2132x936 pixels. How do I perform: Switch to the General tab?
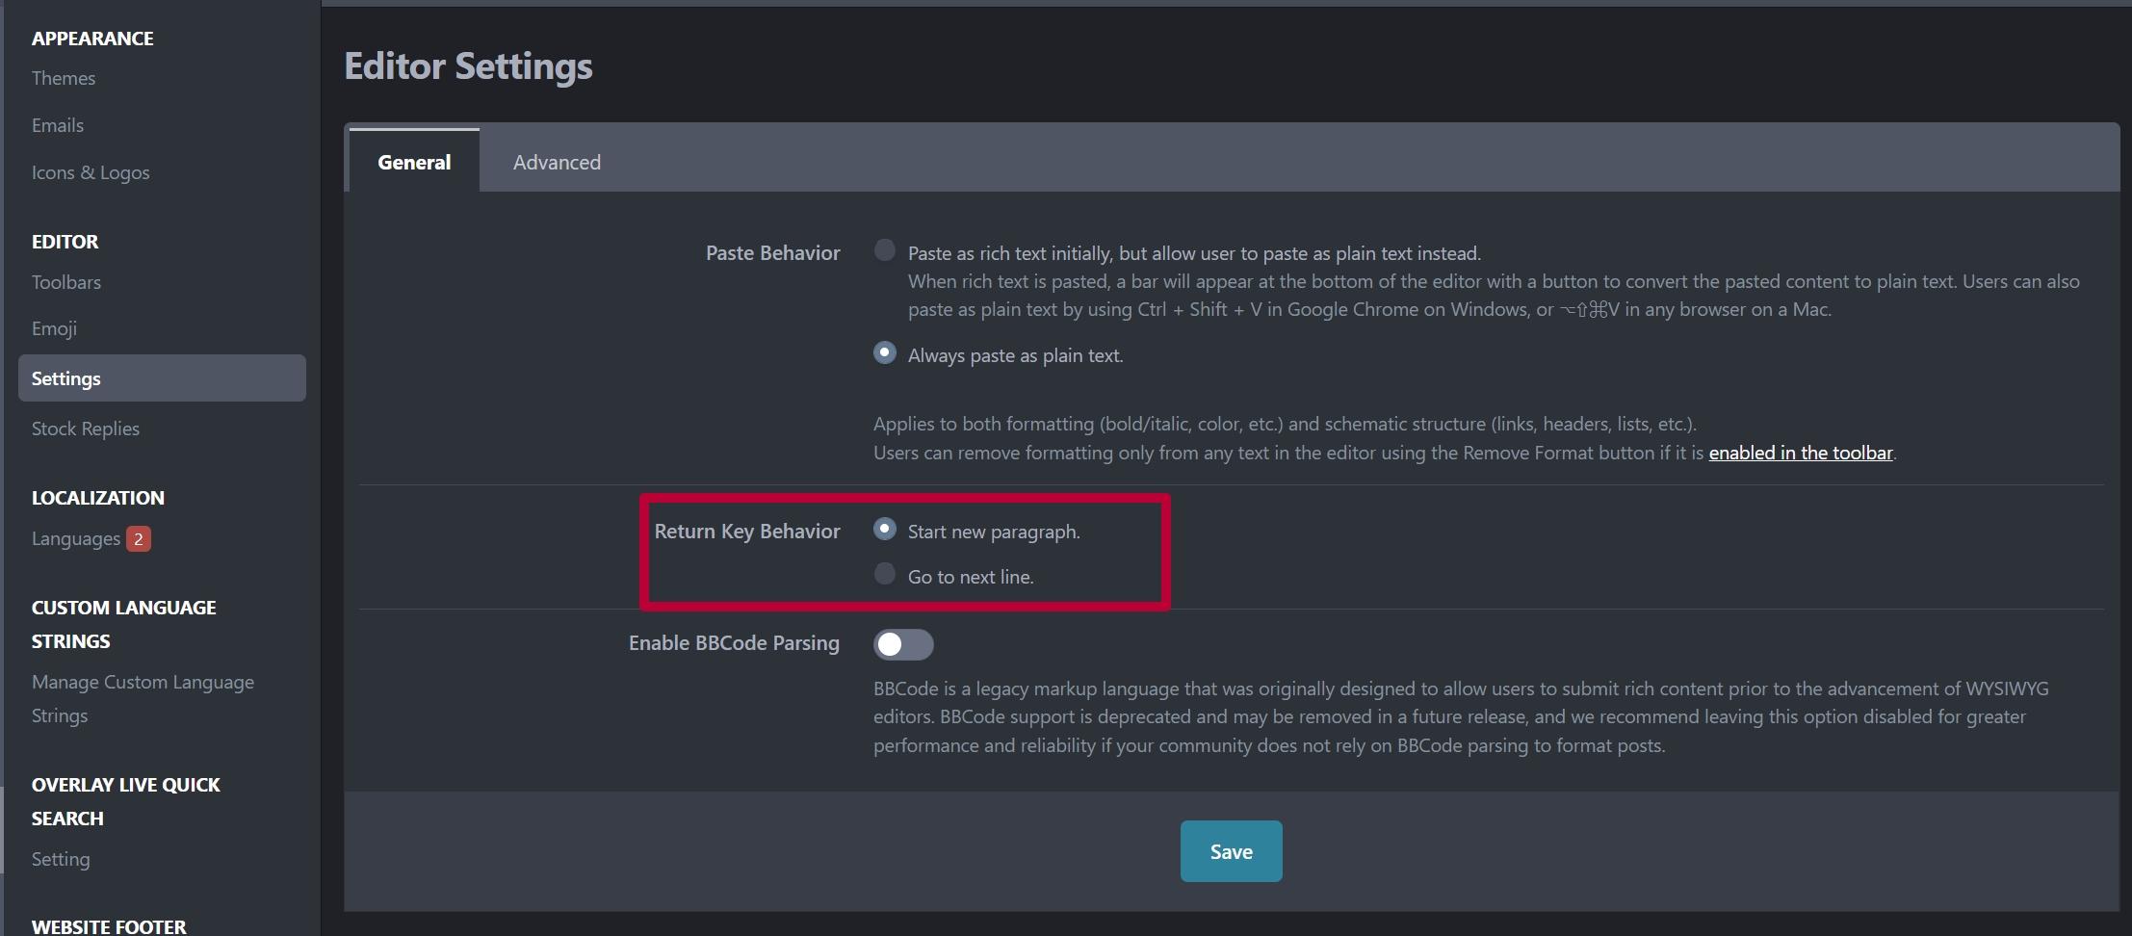[414, 162]
